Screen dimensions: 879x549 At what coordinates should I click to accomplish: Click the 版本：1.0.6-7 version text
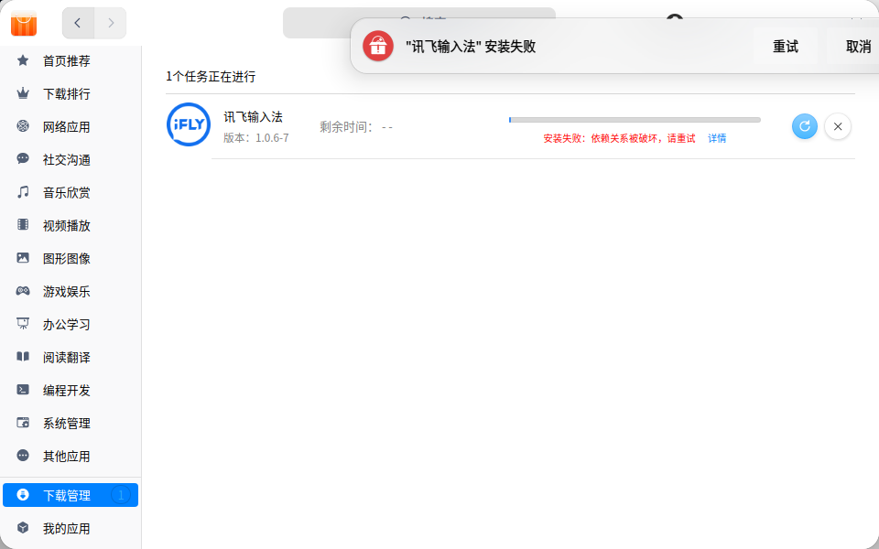[256, 138]
